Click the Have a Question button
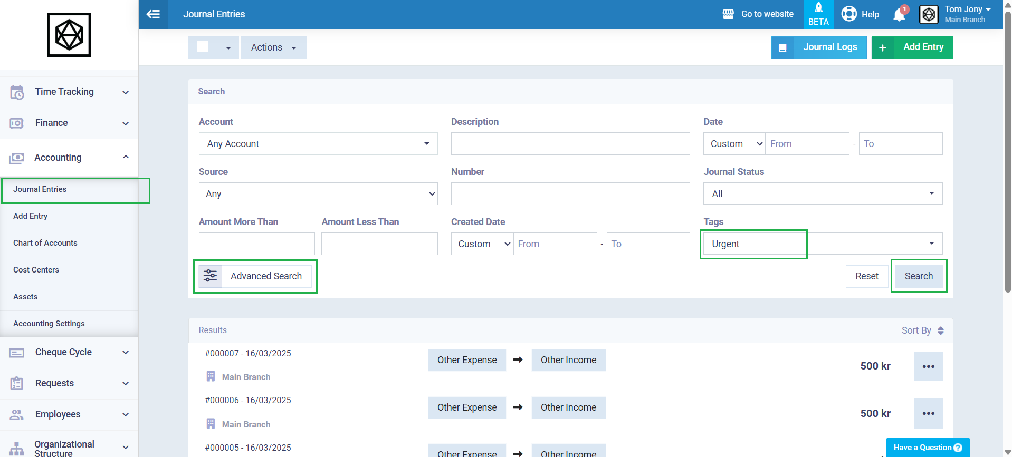The image size is (1012, 457). (x=928, y=448)
